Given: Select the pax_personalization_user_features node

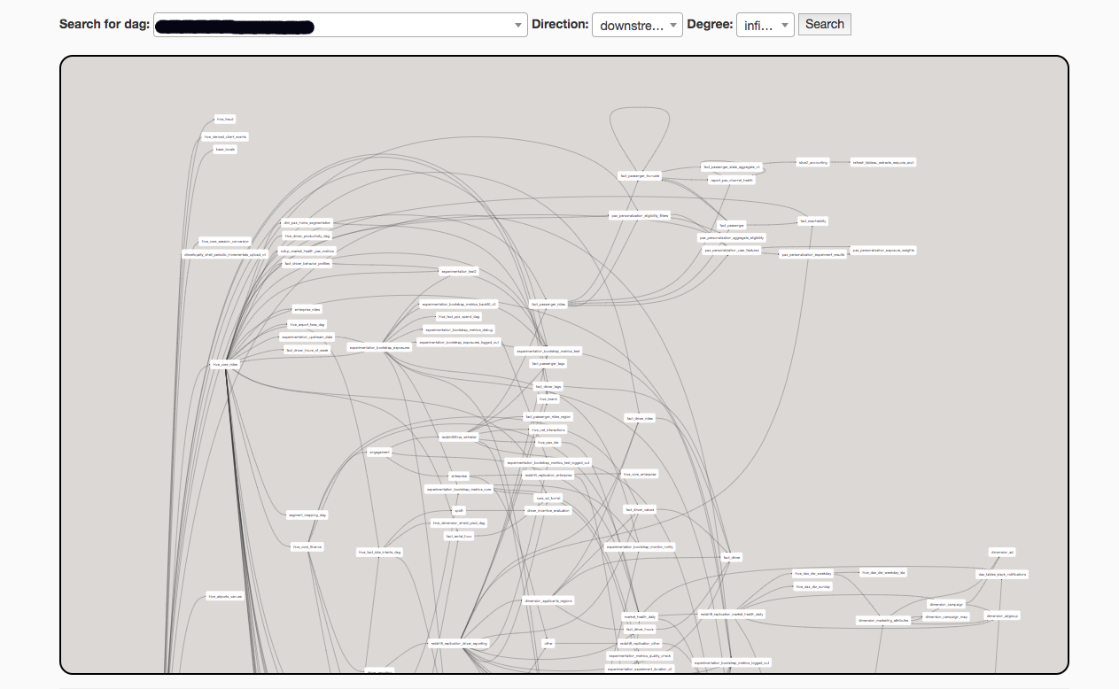Looking at the screenshot, I should (x=732, y=250).
